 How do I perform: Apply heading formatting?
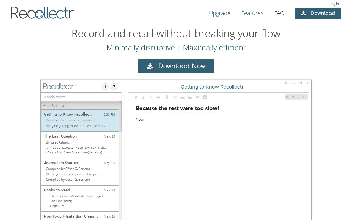(167, 97)
